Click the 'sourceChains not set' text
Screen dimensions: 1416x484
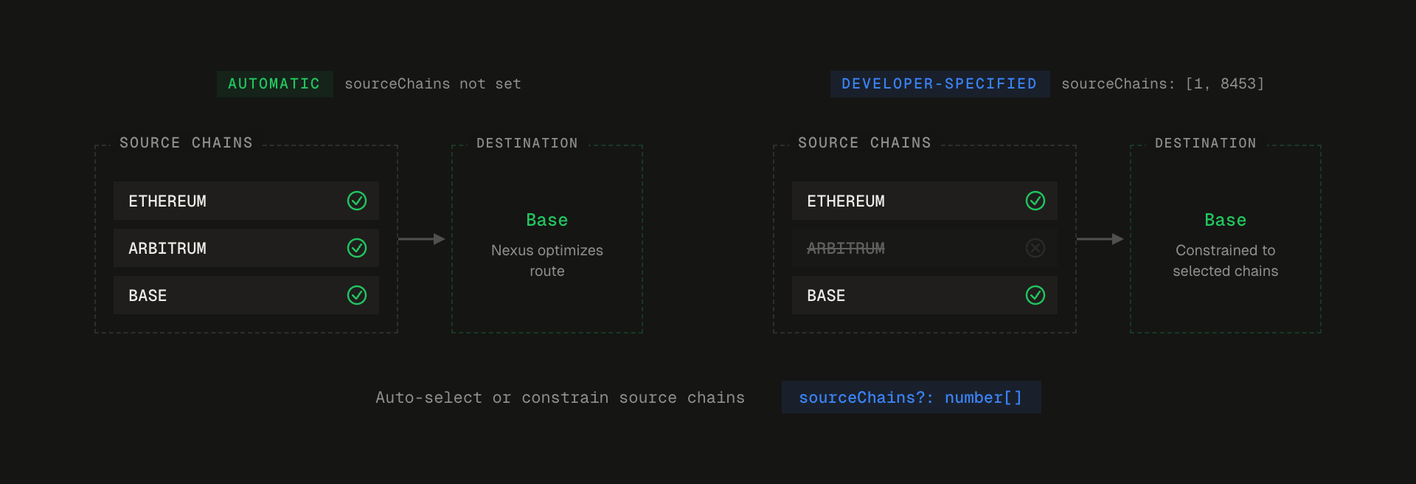coord(433,84)
